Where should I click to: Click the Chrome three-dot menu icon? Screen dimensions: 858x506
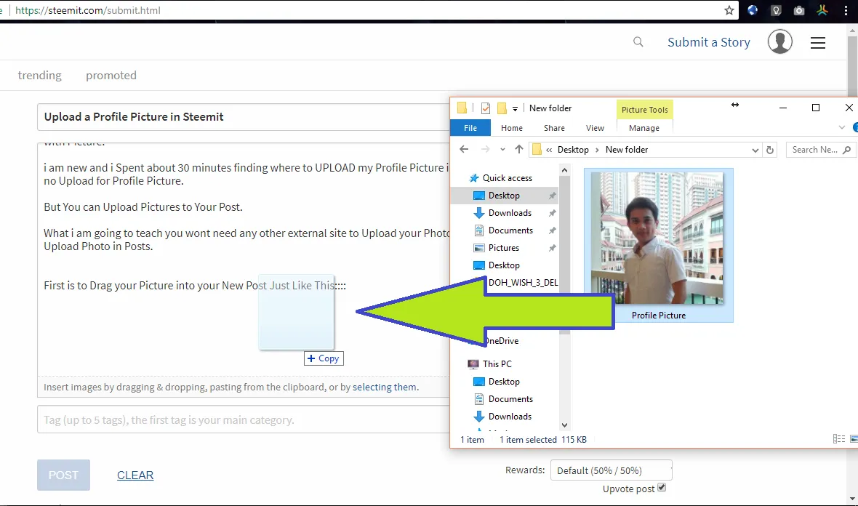pyautogui.click(x=846, y=10)
